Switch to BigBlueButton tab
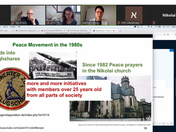The height and width of the screenshot is (132, 176). point(104,31)
